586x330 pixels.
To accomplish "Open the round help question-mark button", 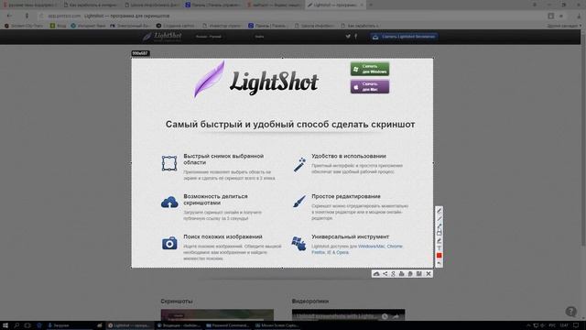I will pyautogui.click(x=570, y=312).
